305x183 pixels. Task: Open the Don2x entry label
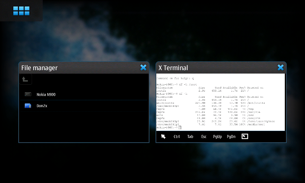pyautogui.click(x=42, y=106)
